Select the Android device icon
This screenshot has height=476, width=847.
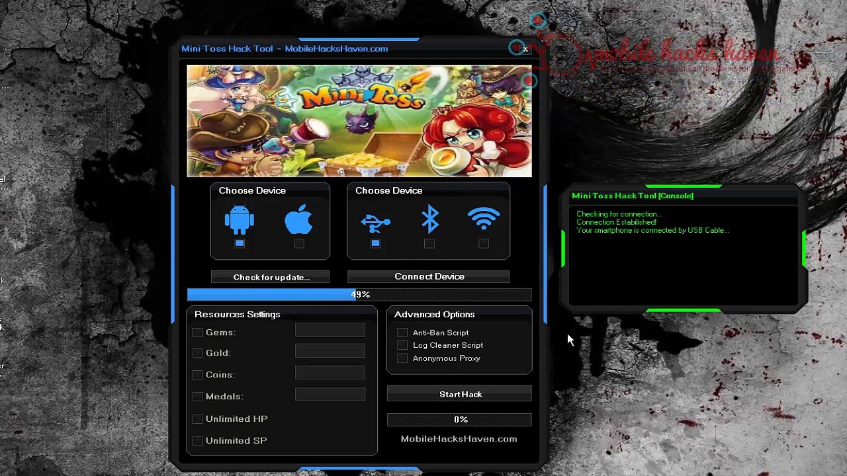click(240, 220)
